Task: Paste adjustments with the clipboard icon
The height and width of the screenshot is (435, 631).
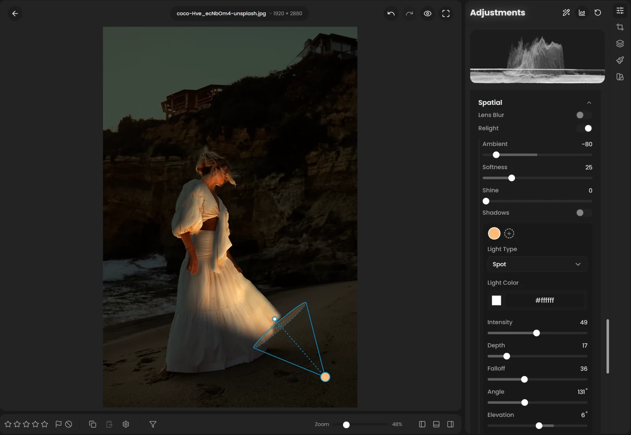Action: (x=109, y=424)
